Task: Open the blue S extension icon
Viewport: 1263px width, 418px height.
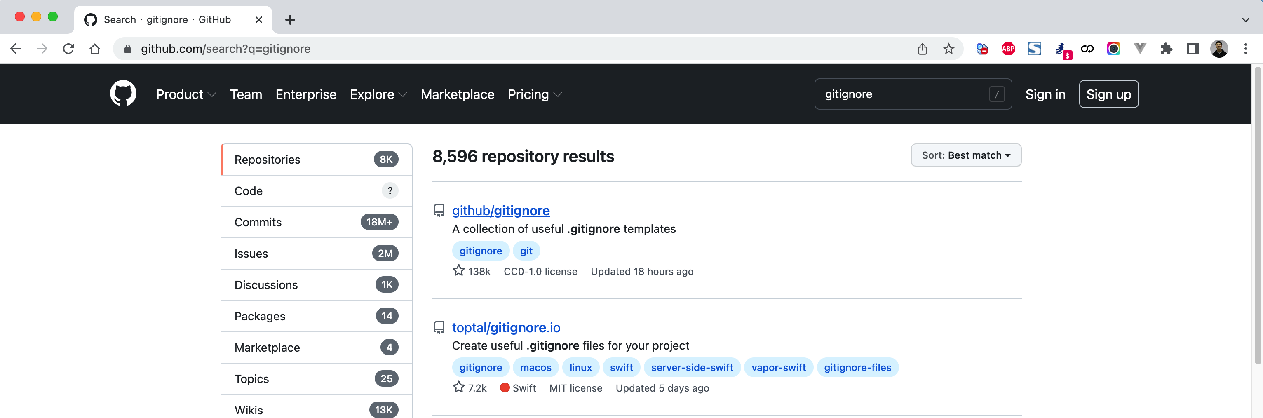Action: pyautogui.click(x=1035, y=49)
